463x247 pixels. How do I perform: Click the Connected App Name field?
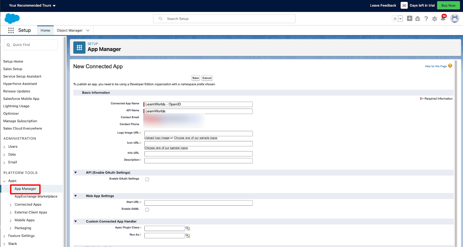[198, 104]
